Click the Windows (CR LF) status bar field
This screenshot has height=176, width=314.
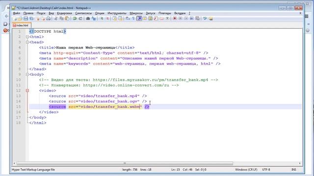coord(246,170)
